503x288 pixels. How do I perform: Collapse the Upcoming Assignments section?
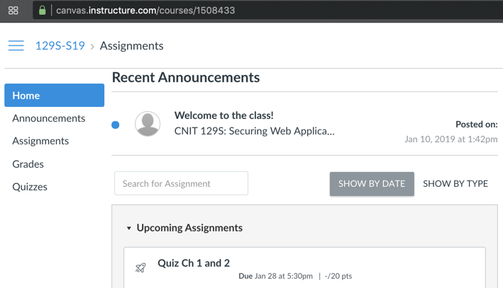[x=128, y=228]
